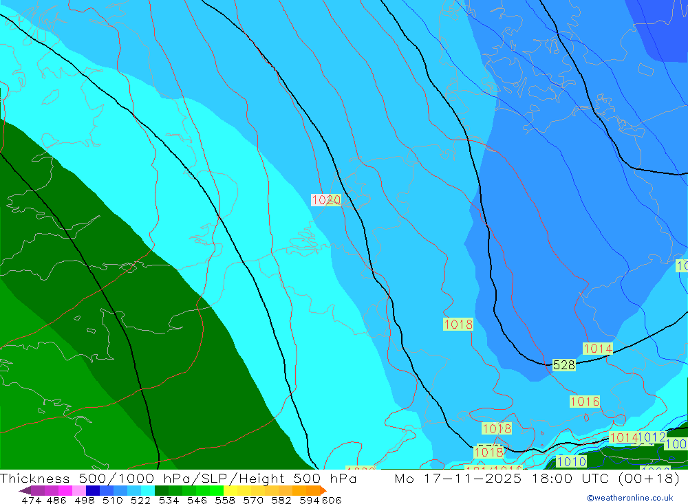Select the dark purple legend swatch
Image resolution: width=688 pixels, height=504 pixels.
(x=37, y=490)
